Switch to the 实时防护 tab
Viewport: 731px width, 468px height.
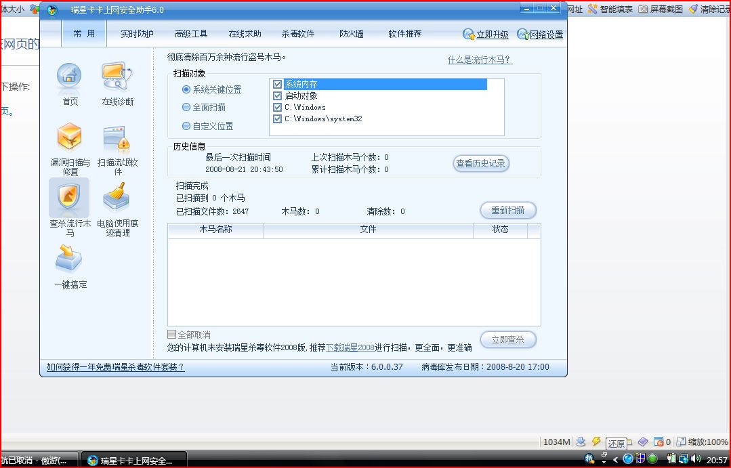[137, 34]
